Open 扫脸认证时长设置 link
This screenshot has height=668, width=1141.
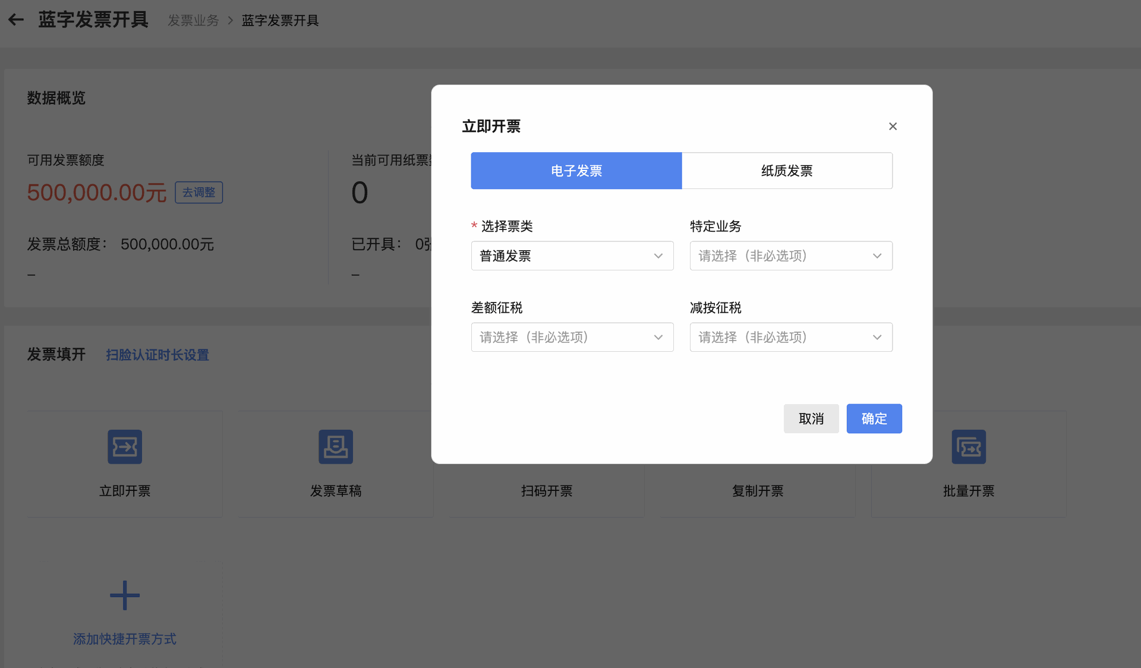157,355
